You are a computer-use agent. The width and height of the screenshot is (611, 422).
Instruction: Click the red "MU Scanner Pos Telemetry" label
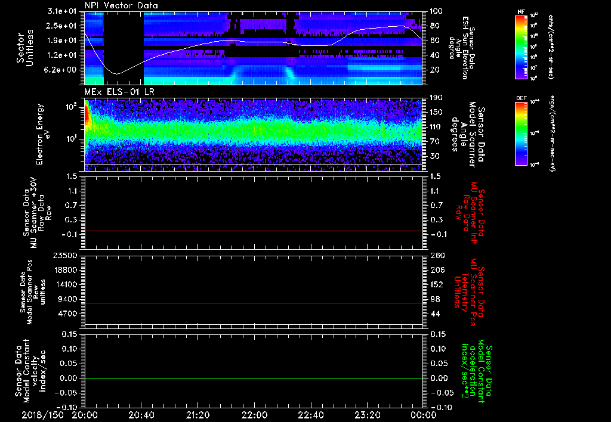470,292
